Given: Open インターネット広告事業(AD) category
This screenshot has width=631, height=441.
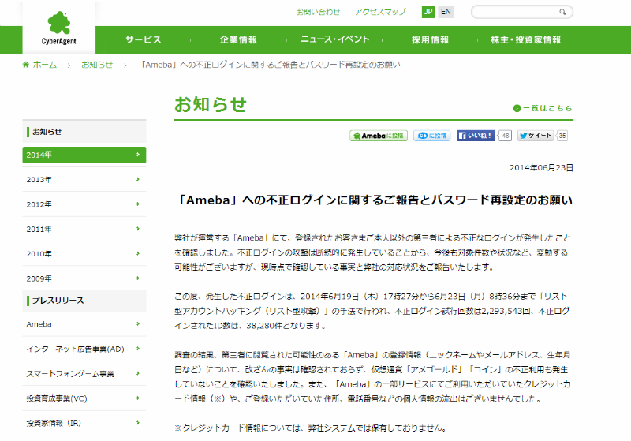Looking at the screenshot, I should [x=84, y=349].
